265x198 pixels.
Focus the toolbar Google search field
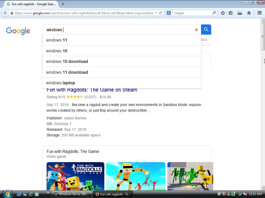coord(193,13)
